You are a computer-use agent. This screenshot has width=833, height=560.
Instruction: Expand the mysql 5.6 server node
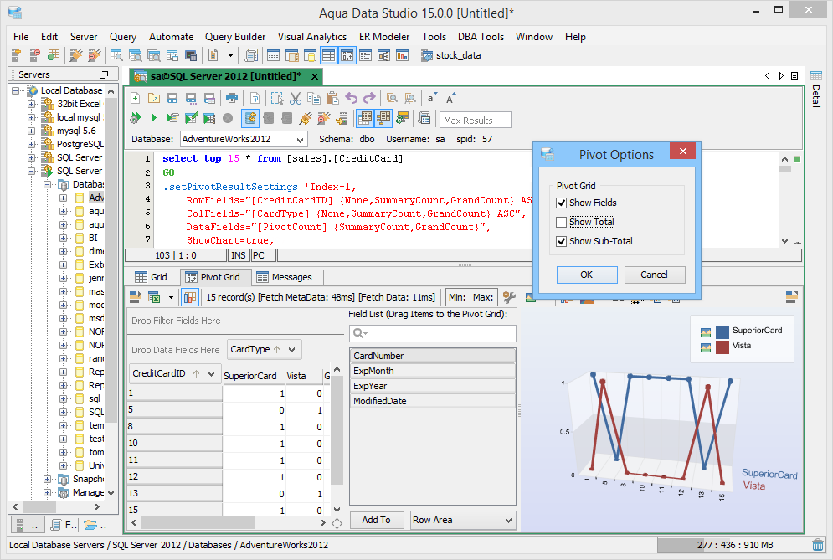click(x=31, y=131)
